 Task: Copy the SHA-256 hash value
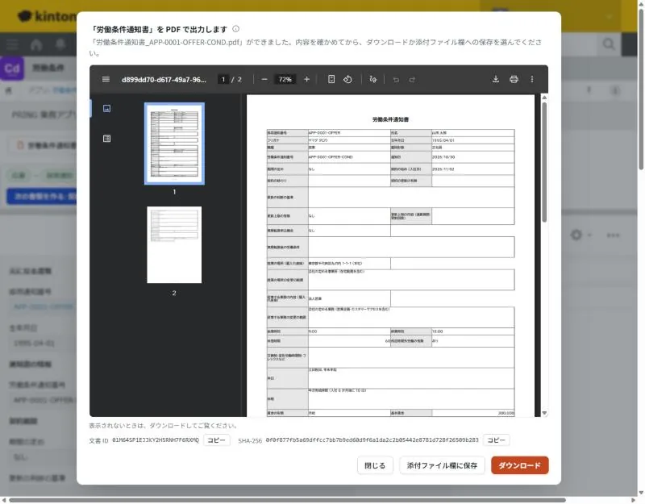point(496,440)
